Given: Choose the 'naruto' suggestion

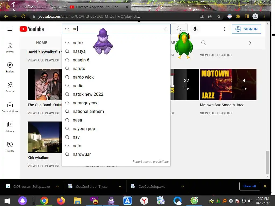Looking at the screenshot, I should pos(116,68).
